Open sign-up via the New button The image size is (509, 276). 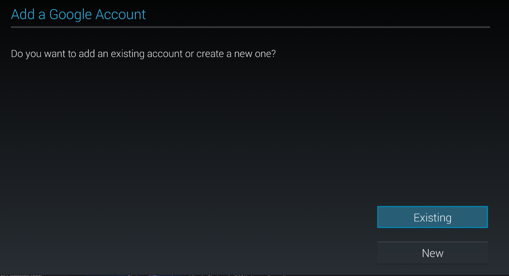pyautogui.click(x=432, y=253)
